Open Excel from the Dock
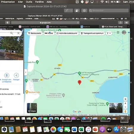The width and height of the screenshot is (134, 134). click(81, 130)
